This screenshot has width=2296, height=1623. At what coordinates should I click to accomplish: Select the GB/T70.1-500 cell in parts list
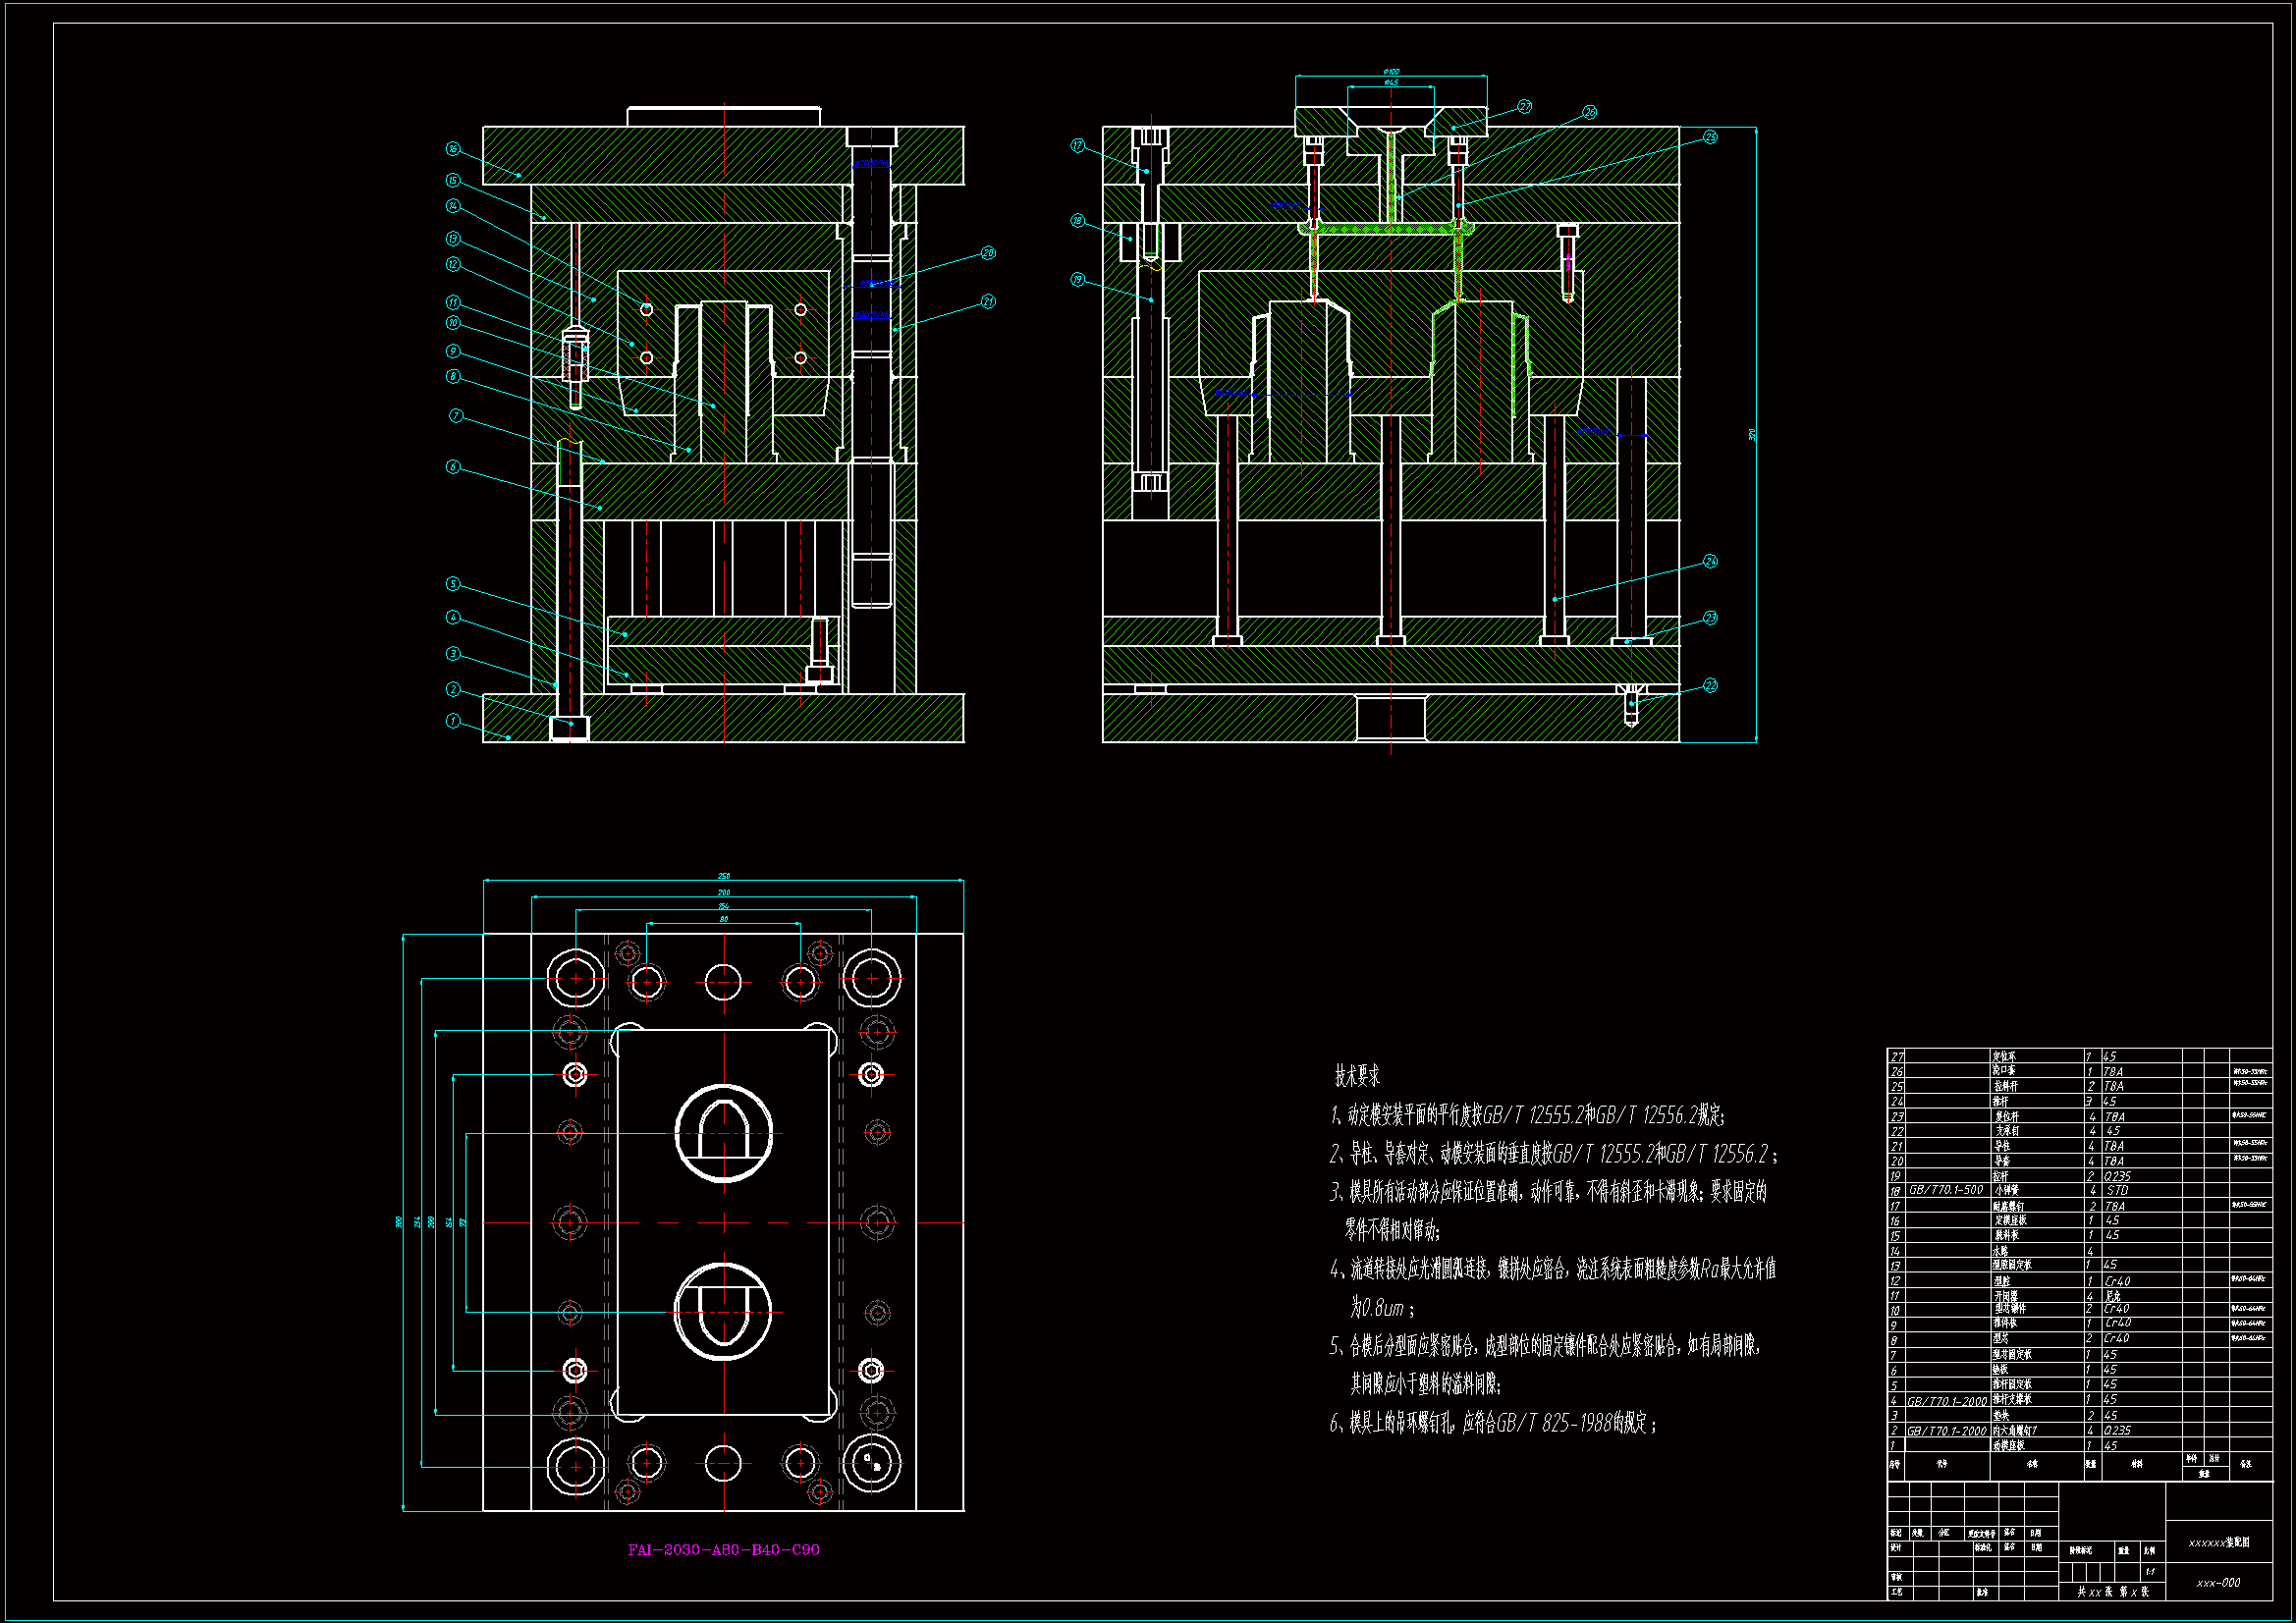pos(1946,1190)
